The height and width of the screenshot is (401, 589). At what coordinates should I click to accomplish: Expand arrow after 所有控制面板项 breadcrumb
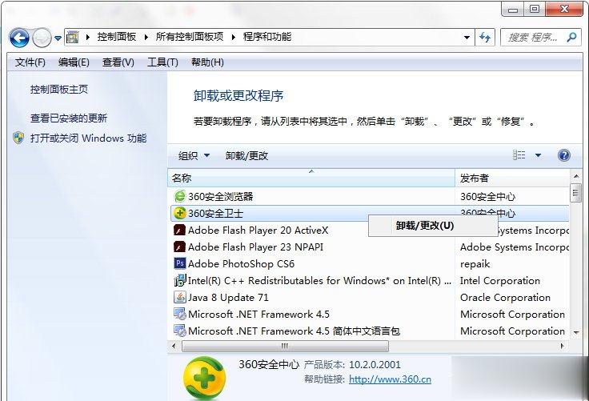[x=233, y=37]
